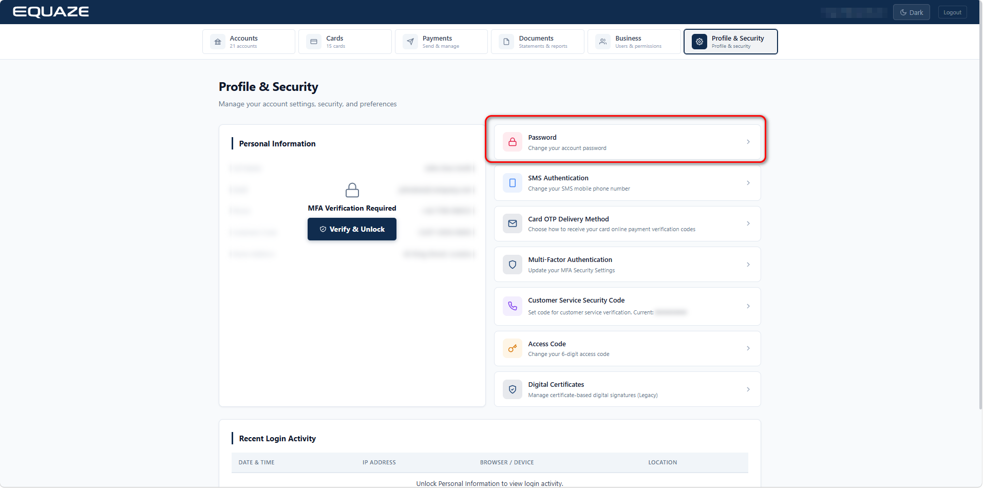Open Card OTP Delivery Method settings

pos(628,223)
